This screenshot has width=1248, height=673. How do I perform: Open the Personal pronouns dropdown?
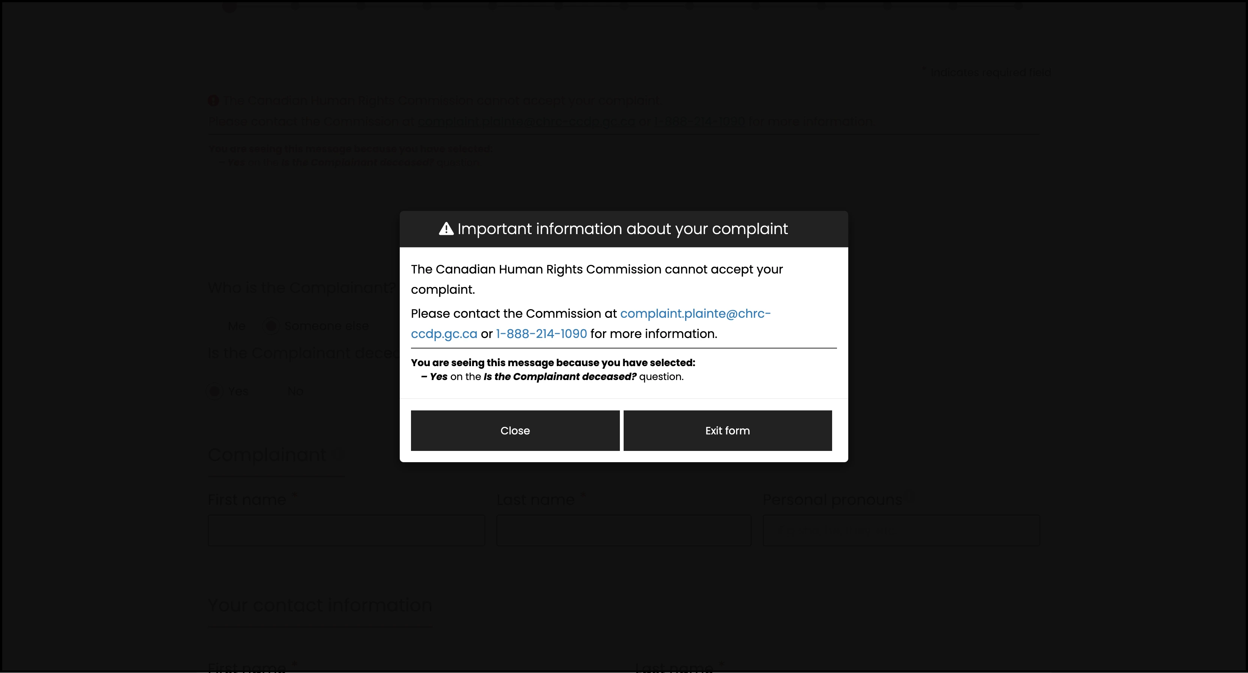[x=901, y=530]
